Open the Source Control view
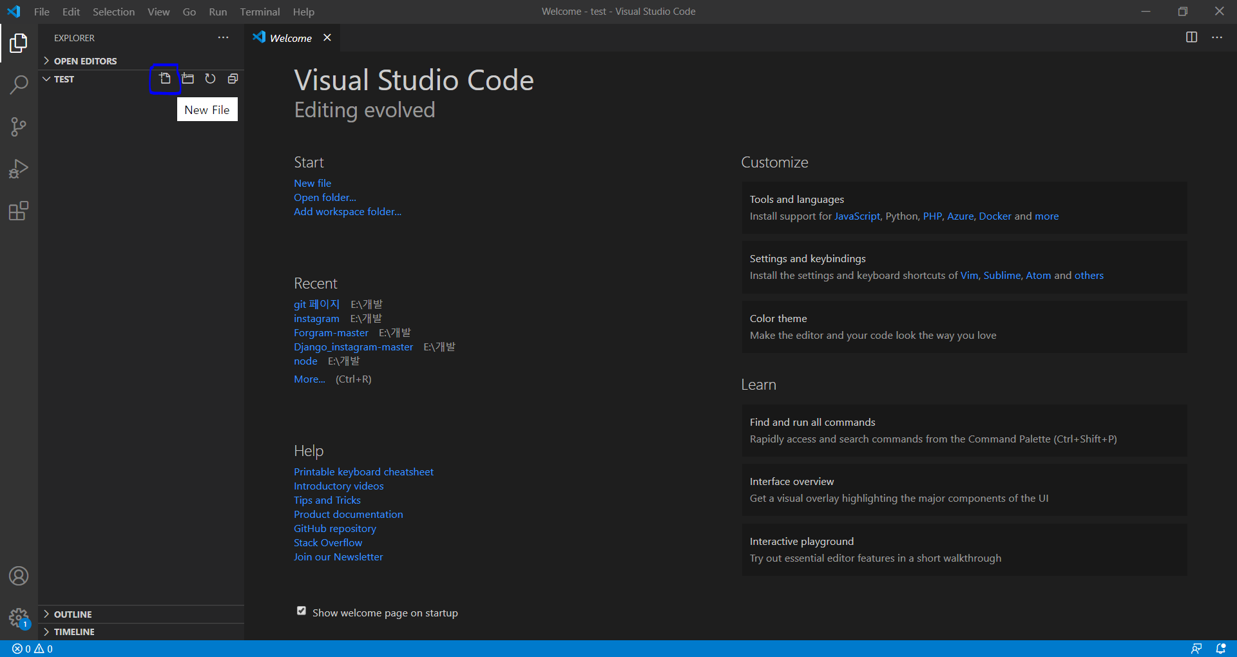The width and height of the screenshot is (1237, 657). 19,127
